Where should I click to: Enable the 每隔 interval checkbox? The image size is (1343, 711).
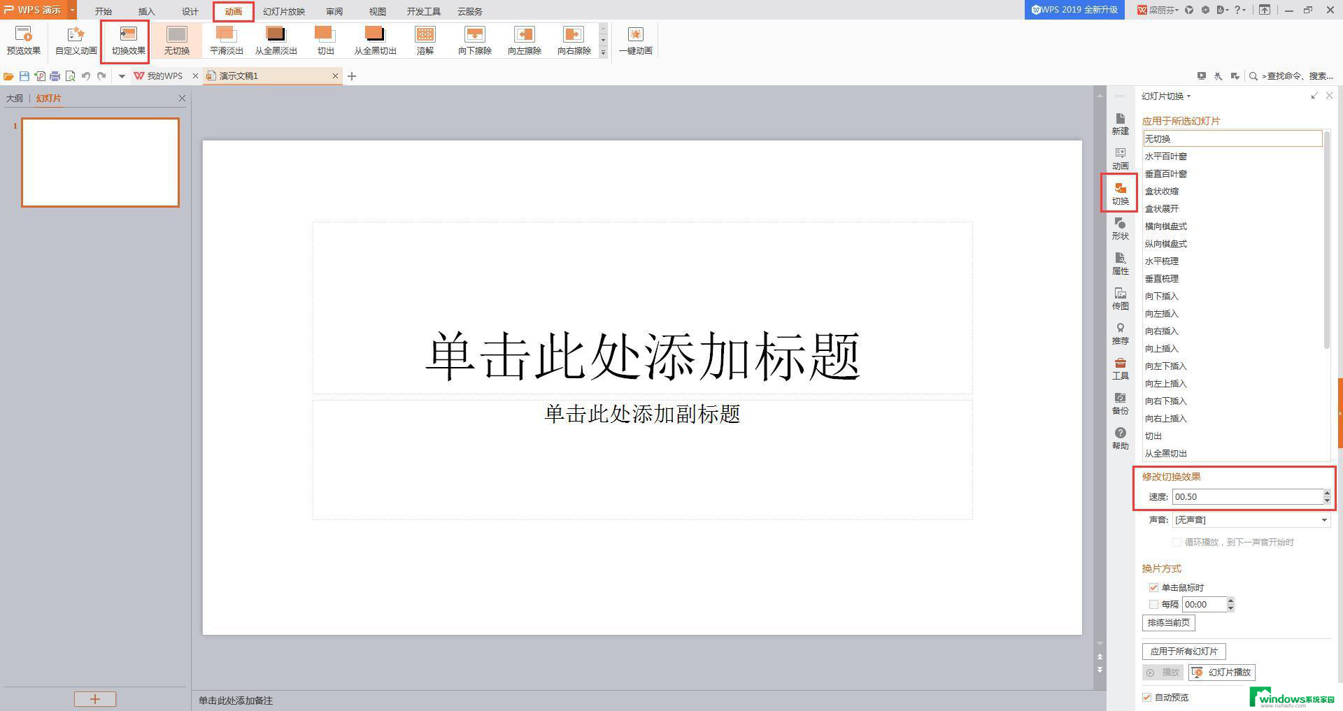1153,604
